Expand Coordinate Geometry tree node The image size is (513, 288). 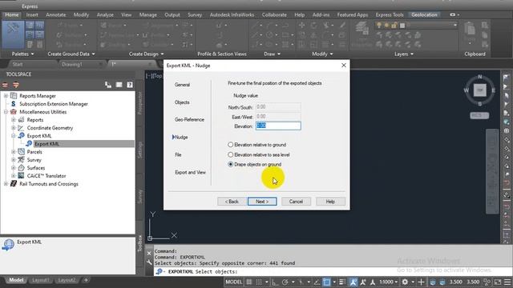[14, 128]
